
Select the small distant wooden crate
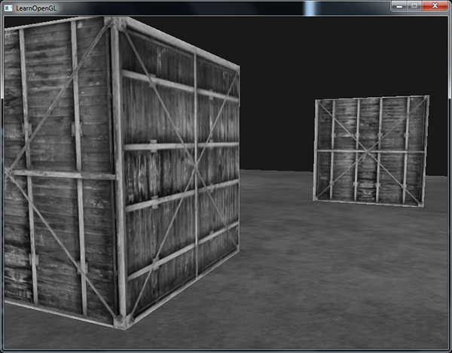point(371,151)
